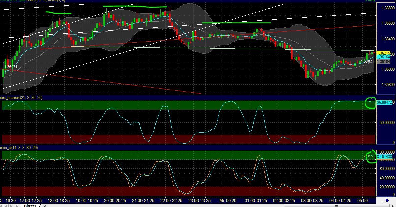This screenshot has width=396, height=207.
Task: Click the 1,36071 label at chart left edge
Action: click(x=11, y=67)
